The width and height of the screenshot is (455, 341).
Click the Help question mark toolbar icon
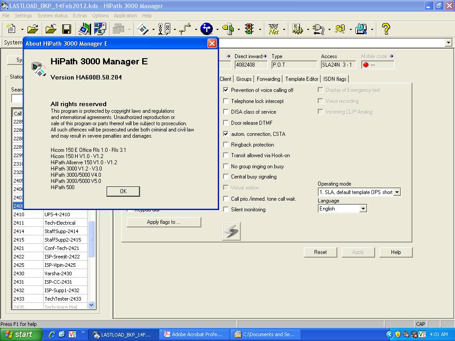pos(385,29)
